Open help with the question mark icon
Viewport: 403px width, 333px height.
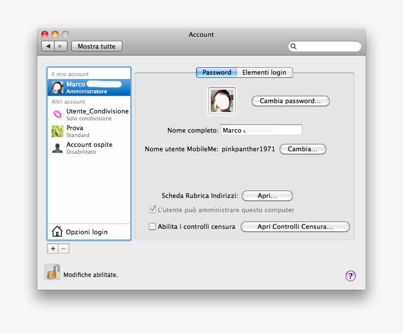(350, 276)
